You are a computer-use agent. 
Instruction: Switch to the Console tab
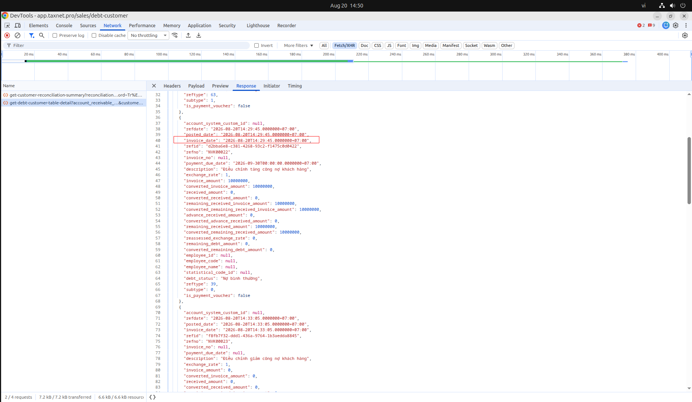click(x=64, y=26)
